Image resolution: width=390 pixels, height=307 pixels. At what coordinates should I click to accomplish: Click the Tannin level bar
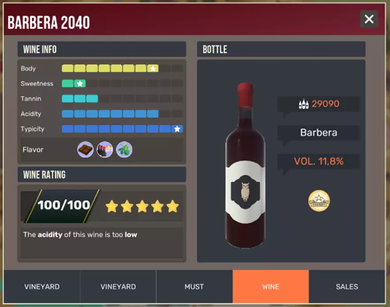click(122, 99)
